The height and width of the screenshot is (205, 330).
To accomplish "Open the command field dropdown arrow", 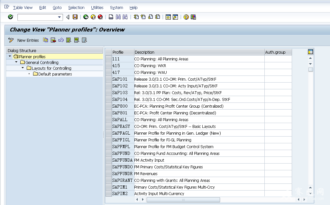I will coord(60,17).
